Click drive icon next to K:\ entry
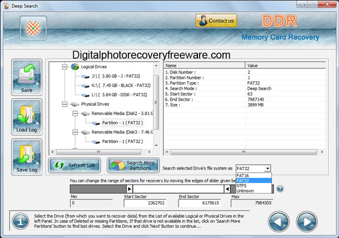This screenshot has width=339, height=238. [85, 86]
